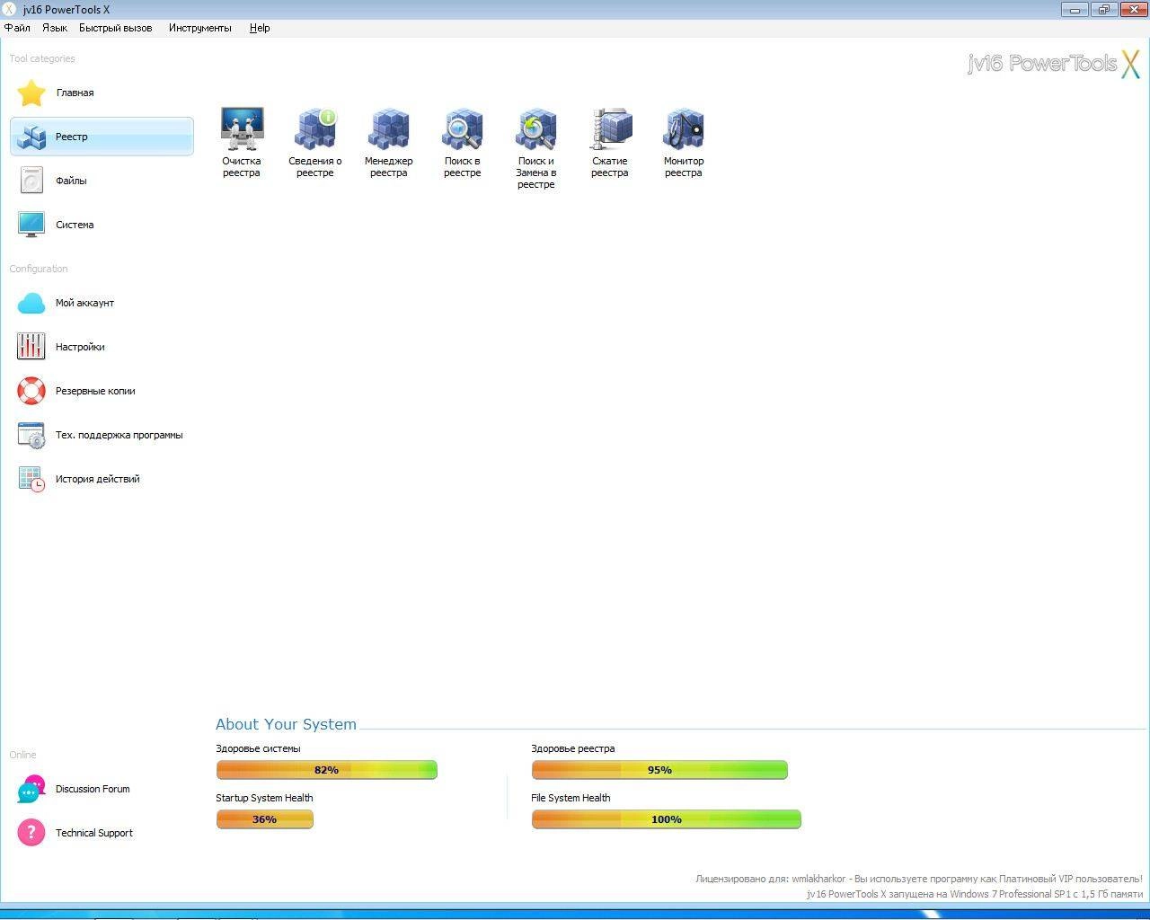Open Монитор реестра tool
1150x920 pixels.
pos(684,143)
